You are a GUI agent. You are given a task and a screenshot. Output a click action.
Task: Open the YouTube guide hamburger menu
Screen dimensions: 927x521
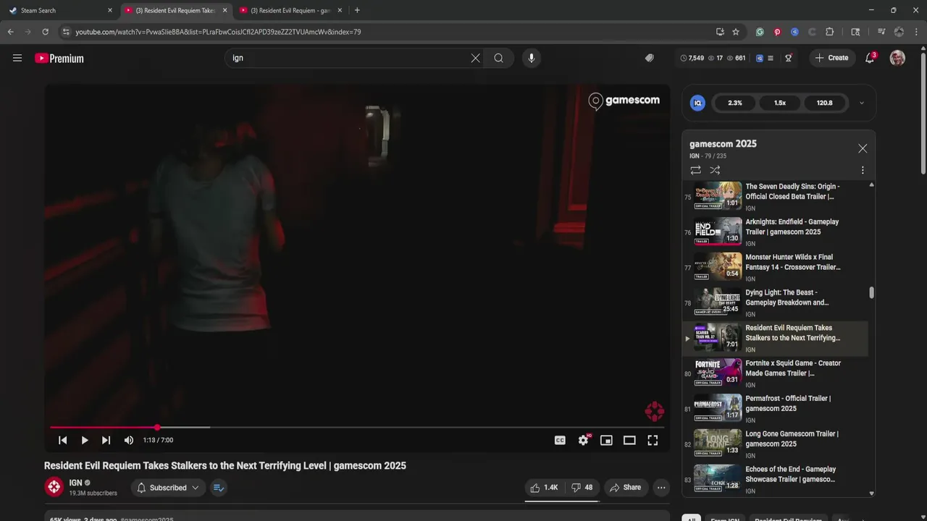coord(17,58)
